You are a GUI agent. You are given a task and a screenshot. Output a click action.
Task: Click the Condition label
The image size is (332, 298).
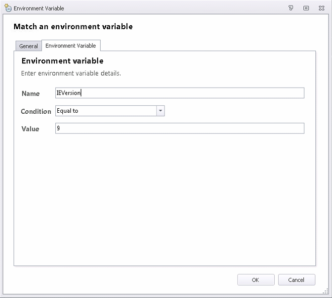(x=36, y=111)
